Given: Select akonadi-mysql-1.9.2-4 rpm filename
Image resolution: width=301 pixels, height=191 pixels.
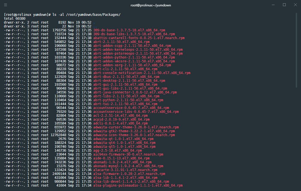Looking at the screenshot, I should (128, 166).
